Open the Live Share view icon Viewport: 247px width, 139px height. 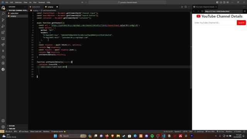(3, 45)
